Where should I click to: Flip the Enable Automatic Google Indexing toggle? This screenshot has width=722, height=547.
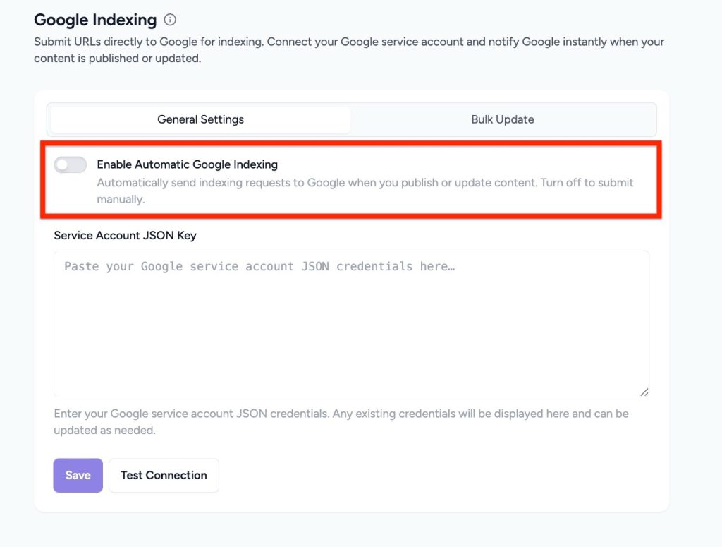[x=69, y=164]
